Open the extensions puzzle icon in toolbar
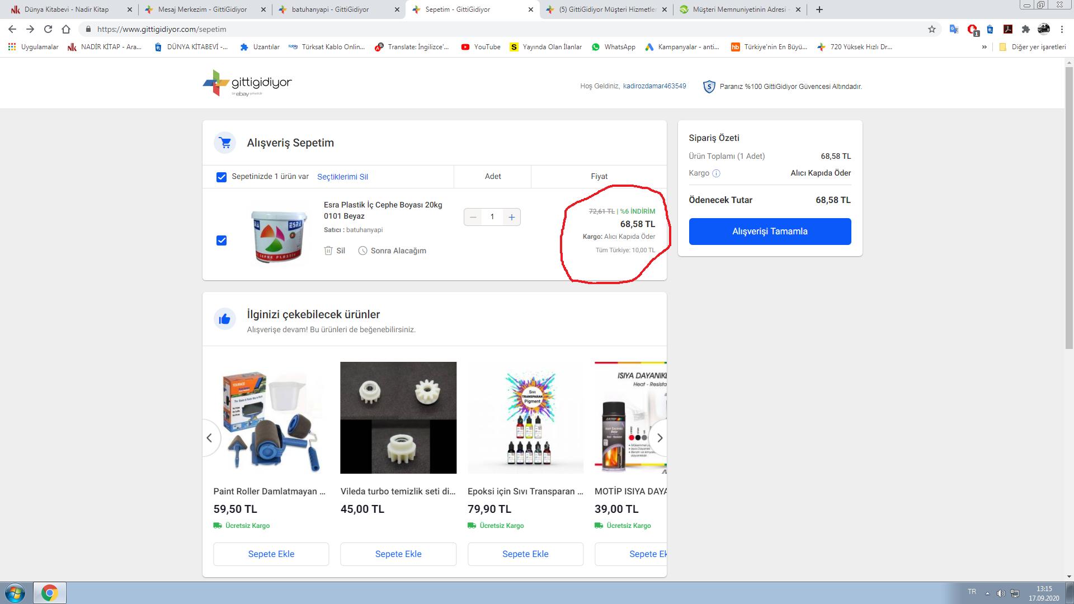 coord(1026,29)
